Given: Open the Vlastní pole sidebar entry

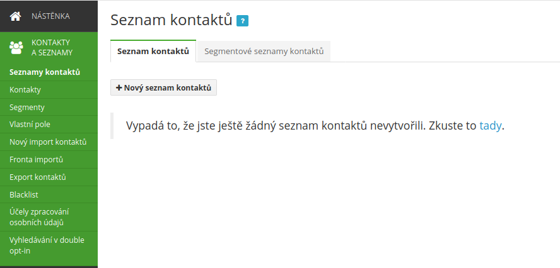Looking at the screenshot, I should [x=49, y=125].
